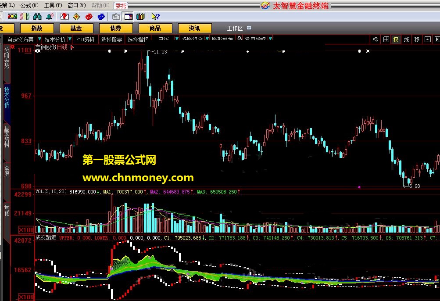Open the bell alert tool
Viewport: 440px width, 301px height.
pyautogui.click(x=50, y=17)
